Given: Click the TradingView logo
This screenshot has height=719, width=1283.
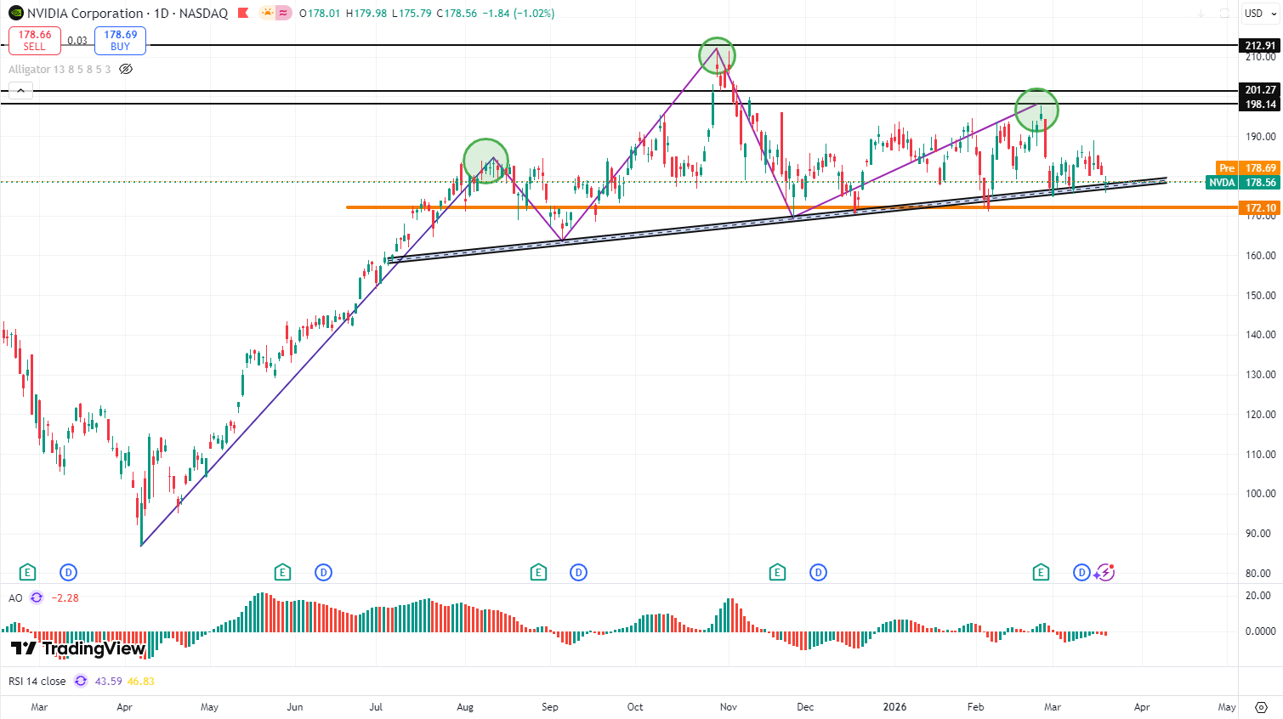Looking at the screenshot, I should (77, 648).
